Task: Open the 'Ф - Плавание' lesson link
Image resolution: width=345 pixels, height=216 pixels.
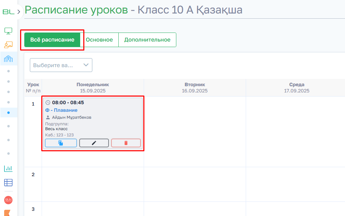Action: coord(61,110)
